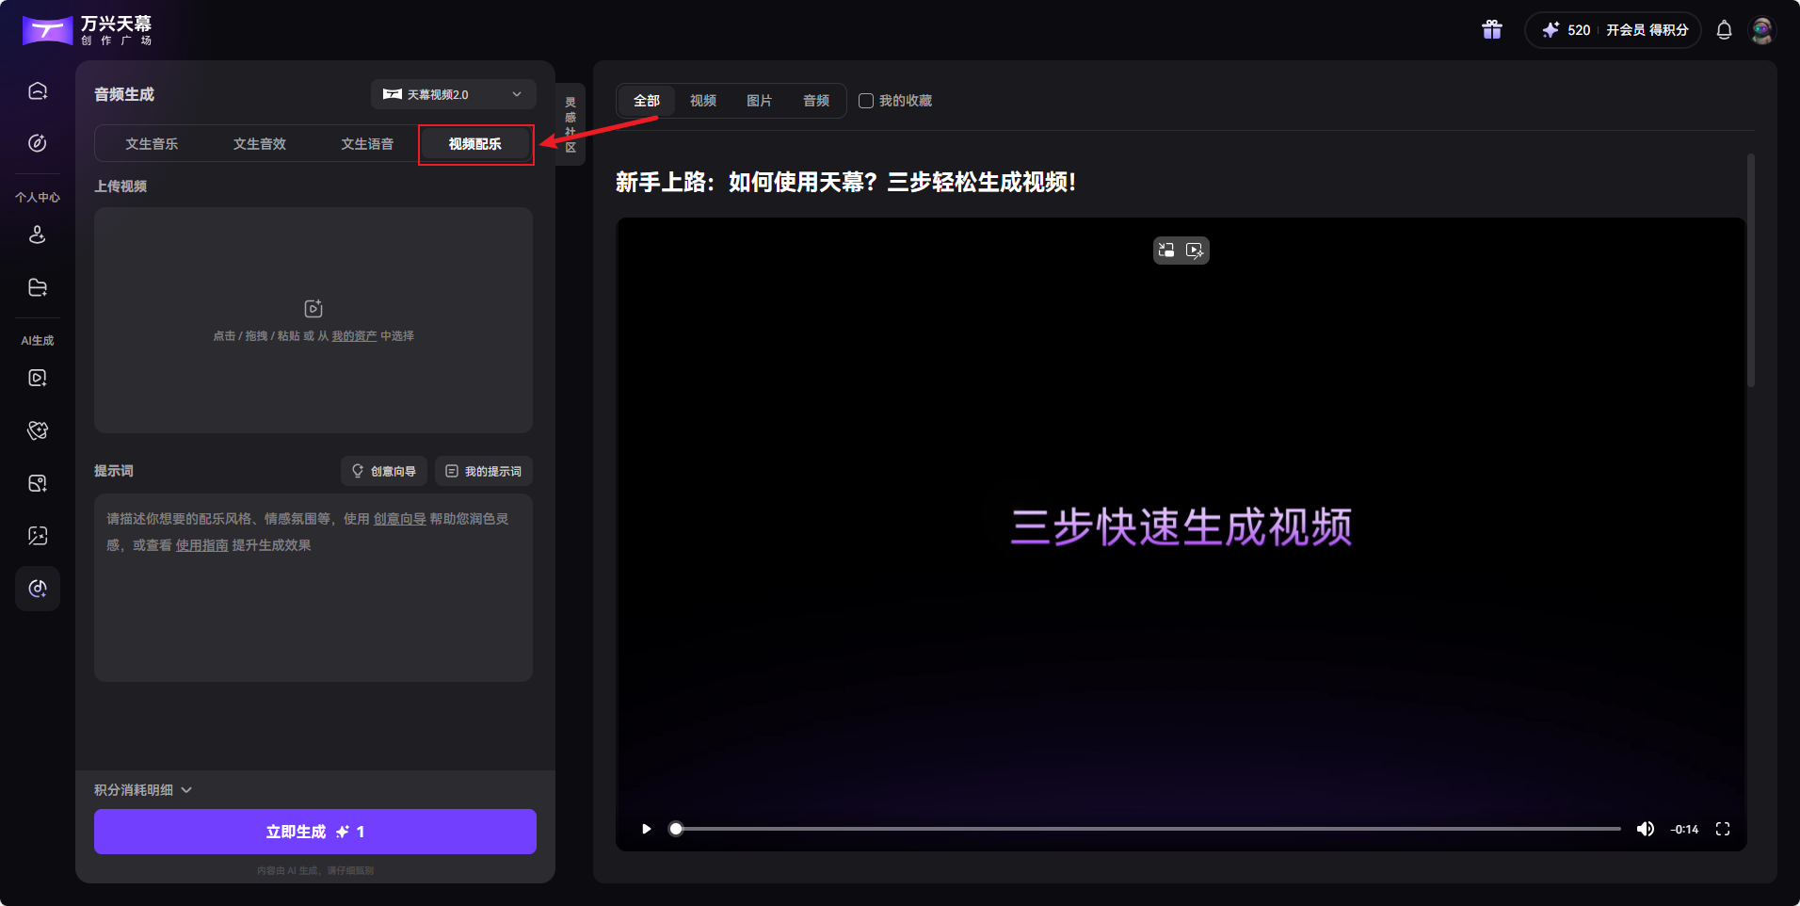Image resolution: width=1800 pixels, height=906 pixels.
Task: Click the gift icon in top bar
Action: coord(1492,29)
